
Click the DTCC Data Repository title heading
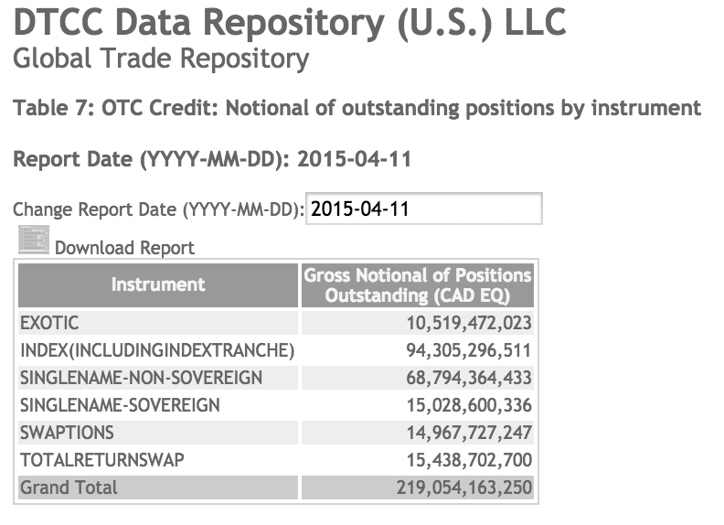coord(290,22)
